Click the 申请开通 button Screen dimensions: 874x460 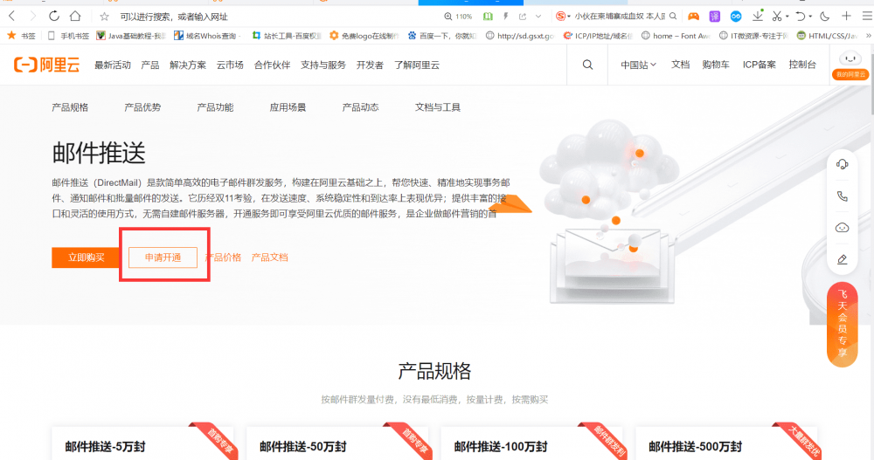click(x=163, y=257)
